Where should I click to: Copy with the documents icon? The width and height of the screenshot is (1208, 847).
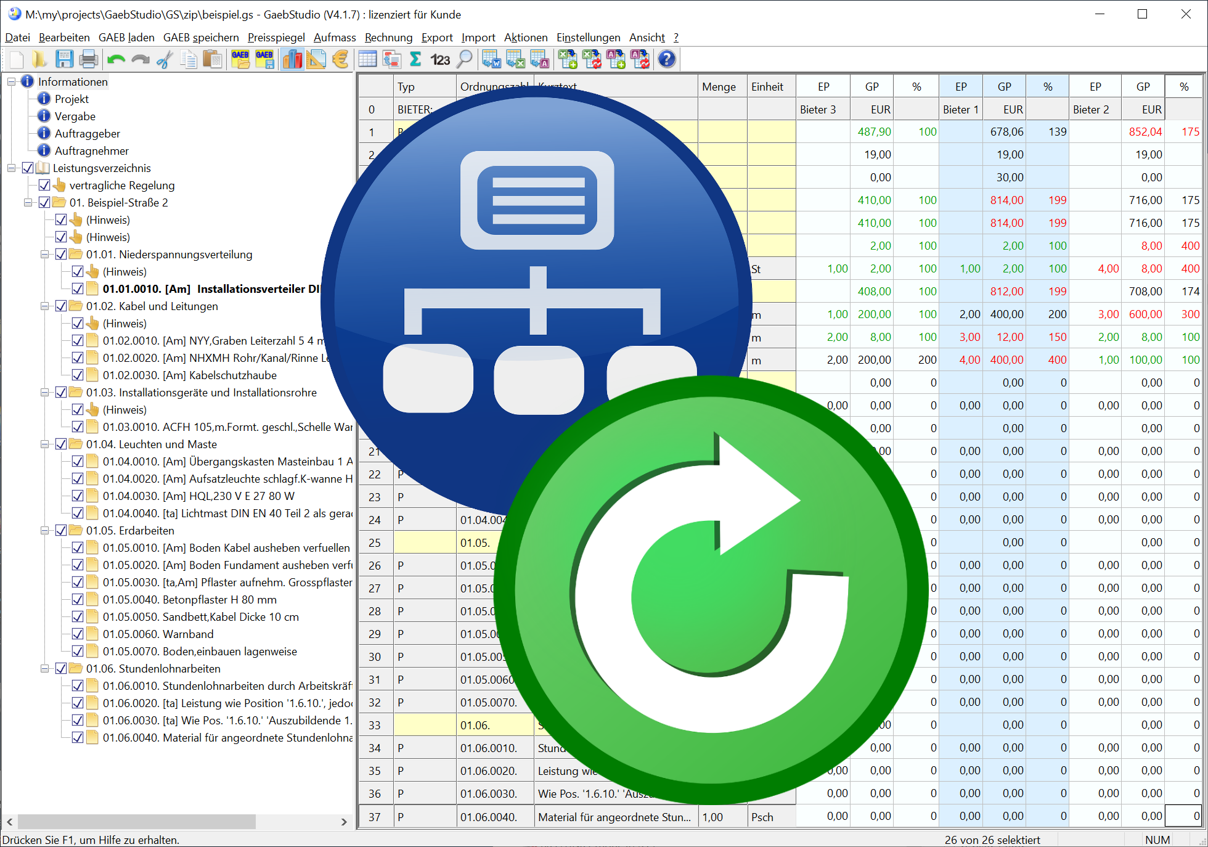click(189, 60)
